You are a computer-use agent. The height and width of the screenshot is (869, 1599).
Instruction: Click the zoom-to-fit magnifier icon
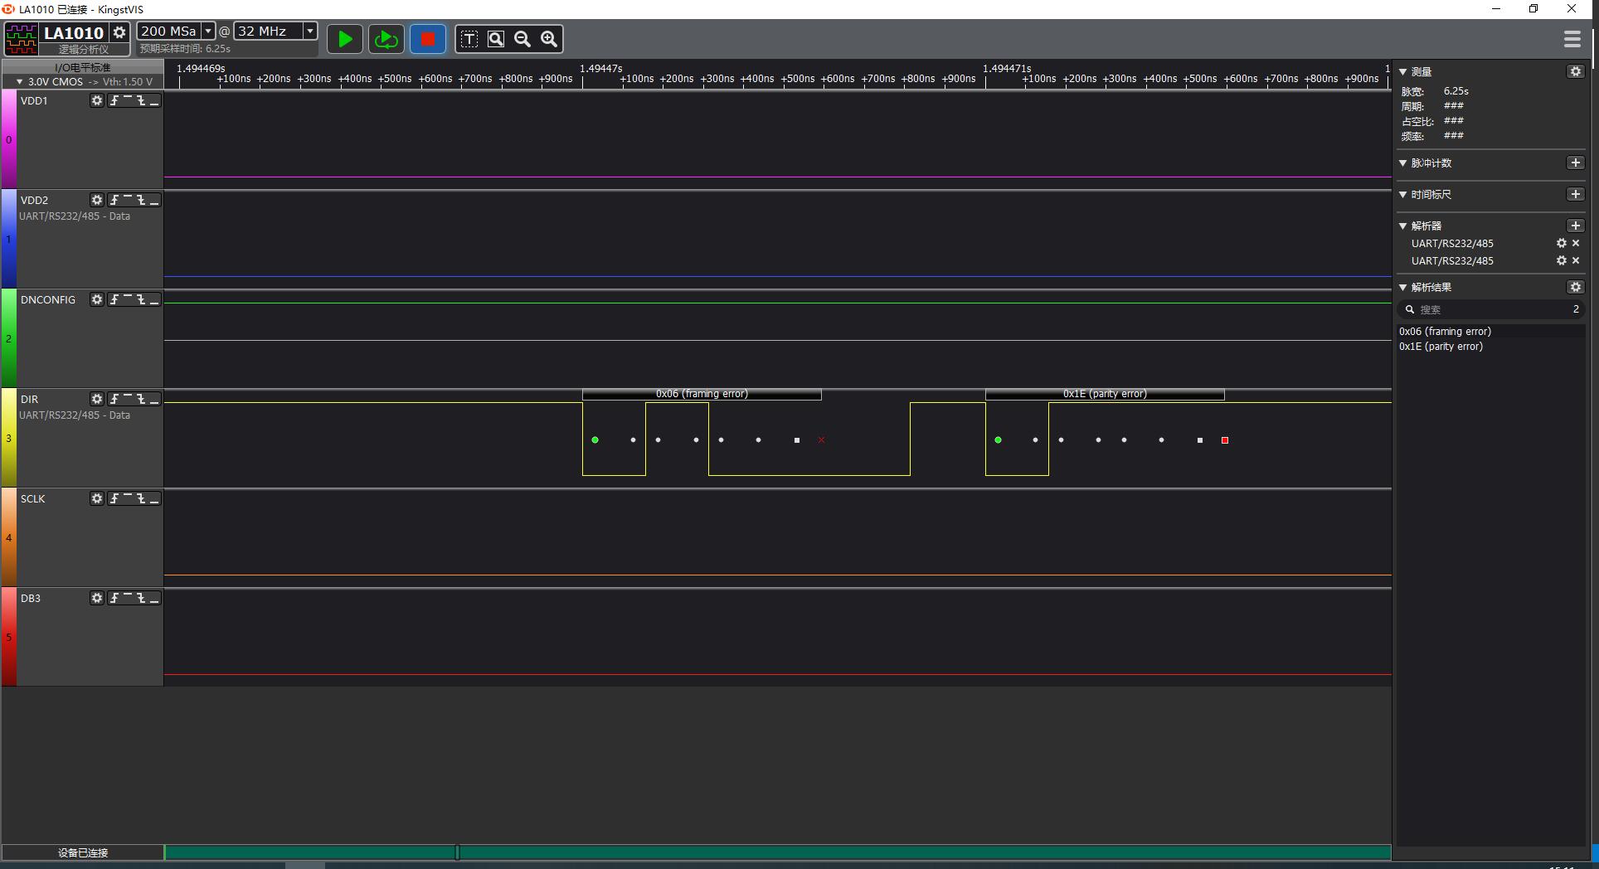tap(496, 39)
